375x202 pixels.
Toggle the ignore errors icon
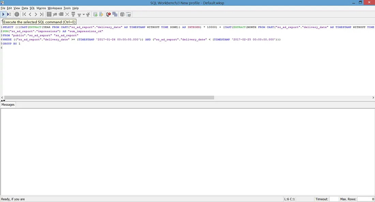[108, 14]
